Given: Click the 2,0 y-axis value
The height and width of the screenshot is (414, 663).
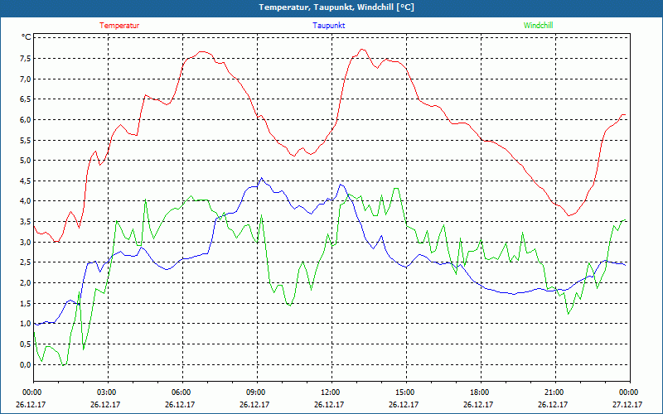Looking at the screenshot, I should [26, 283].
